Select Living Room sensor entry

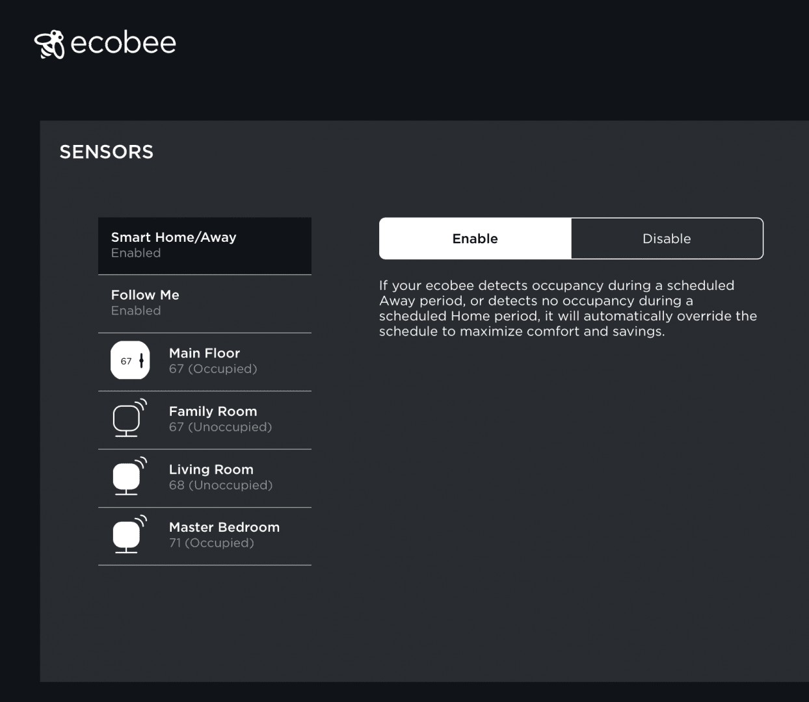tap(205, 478)
